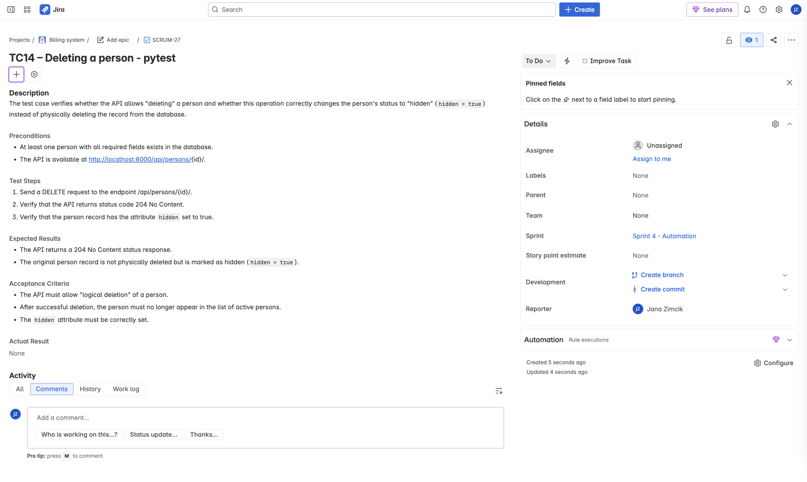Toggle the sidebar collapse icon
This screenshot has height=482, width=807.
11,10
